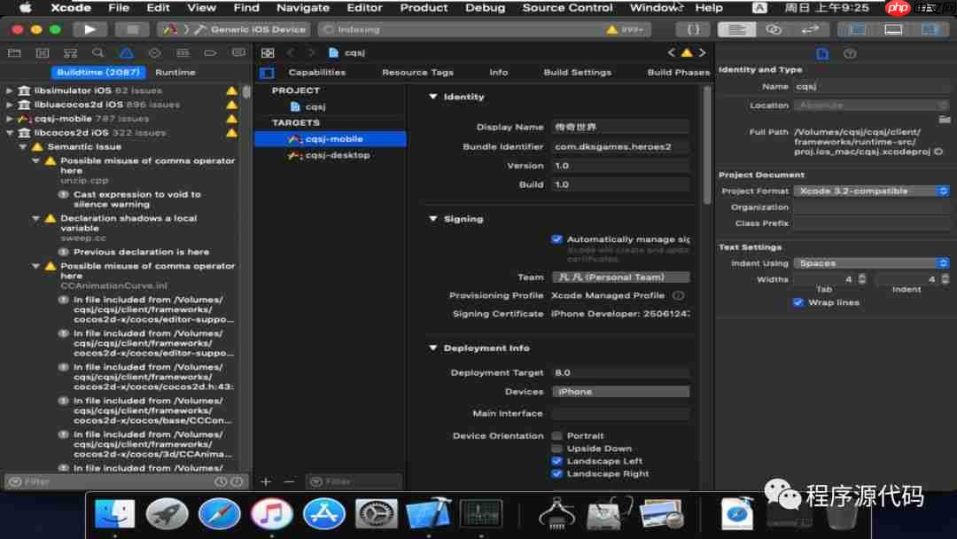
Task: Toggle the project and targets list sidebar
Action: point(267,73)
